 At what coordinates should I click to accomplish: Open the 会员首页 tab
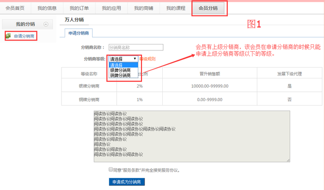(x=15, y=8)
